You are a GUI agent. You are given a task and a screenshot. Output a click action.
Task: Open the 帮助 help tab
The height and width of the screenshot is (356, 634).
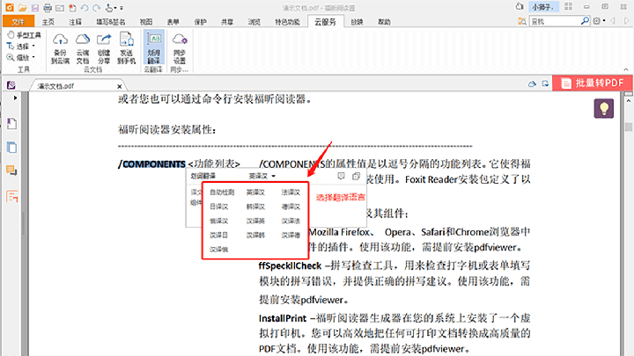coord(384,22)
